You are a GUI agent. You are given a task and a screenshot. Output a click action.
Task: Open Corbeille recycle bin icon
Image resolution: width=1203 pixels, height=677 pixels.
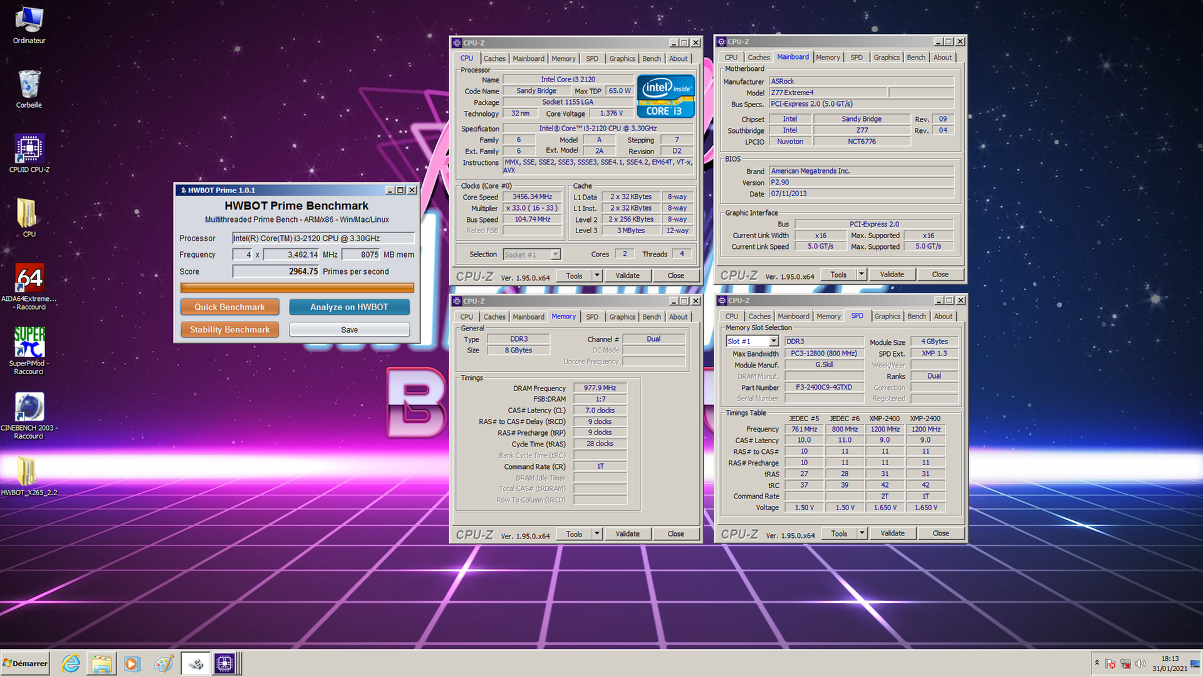pos(29,89)
